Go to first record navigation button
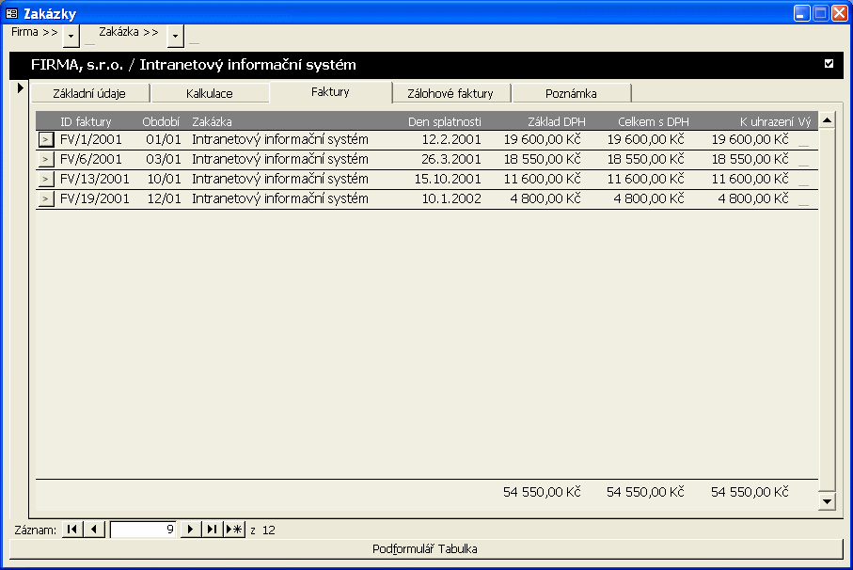Viewport: 853px width, 570px height. [71, 530]
